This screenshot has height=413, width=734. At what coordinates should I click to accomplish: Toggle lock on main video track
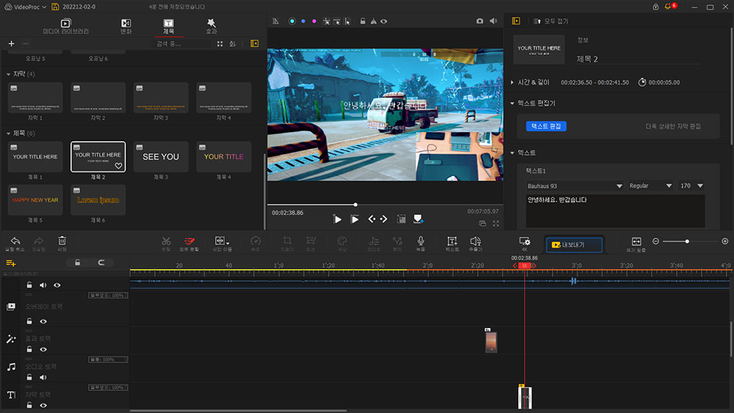pos(29,285)
